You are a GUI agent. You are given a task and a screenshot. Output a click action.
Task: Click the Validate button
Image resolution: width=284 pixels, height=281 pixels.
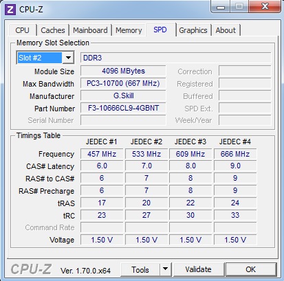[199, 269]
